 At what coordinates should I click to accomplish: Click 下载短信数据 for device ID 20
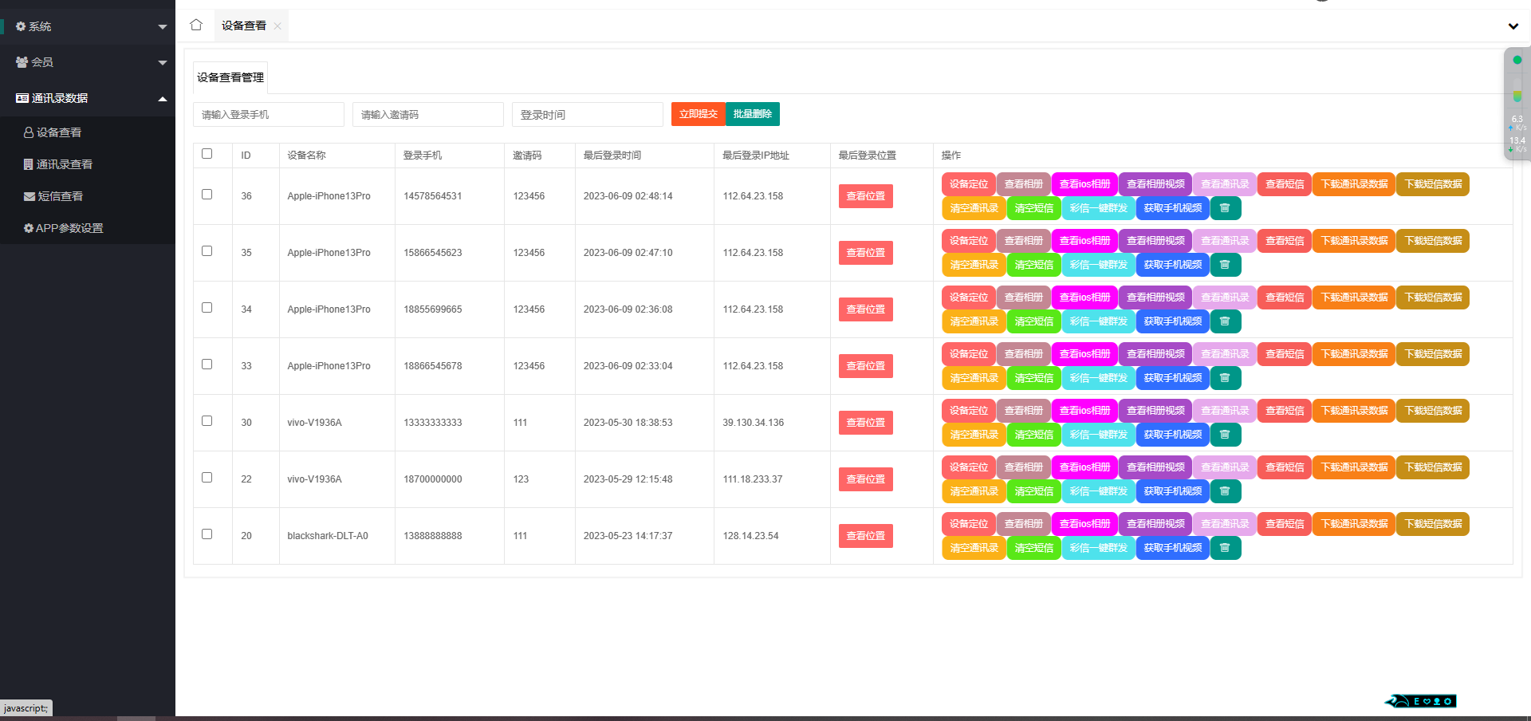click(1433, 524)
